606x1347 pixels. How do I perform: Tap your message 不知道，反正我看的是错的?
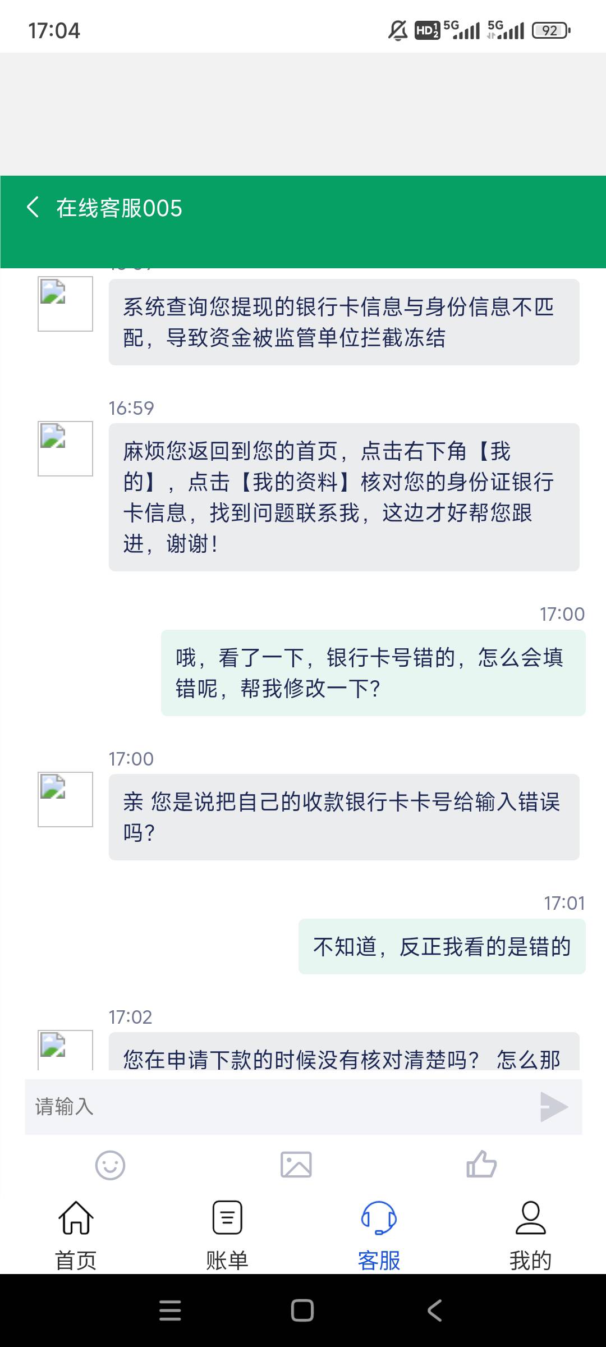pos(442,947)
